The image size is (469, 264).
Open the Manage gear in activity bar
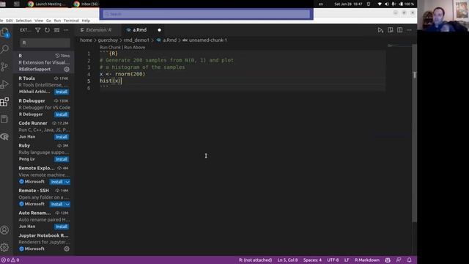(x=4, y=247)
